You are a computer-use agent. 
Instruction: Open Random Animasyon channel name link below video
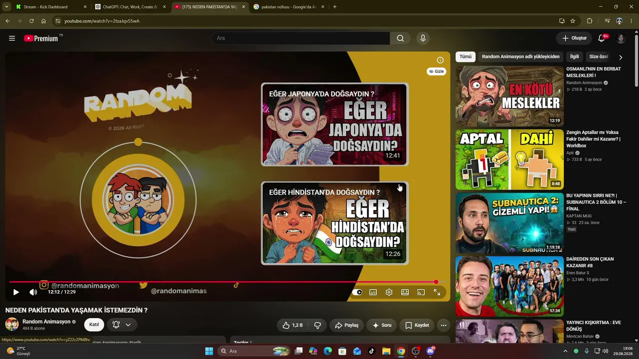(x=46, y=322)
